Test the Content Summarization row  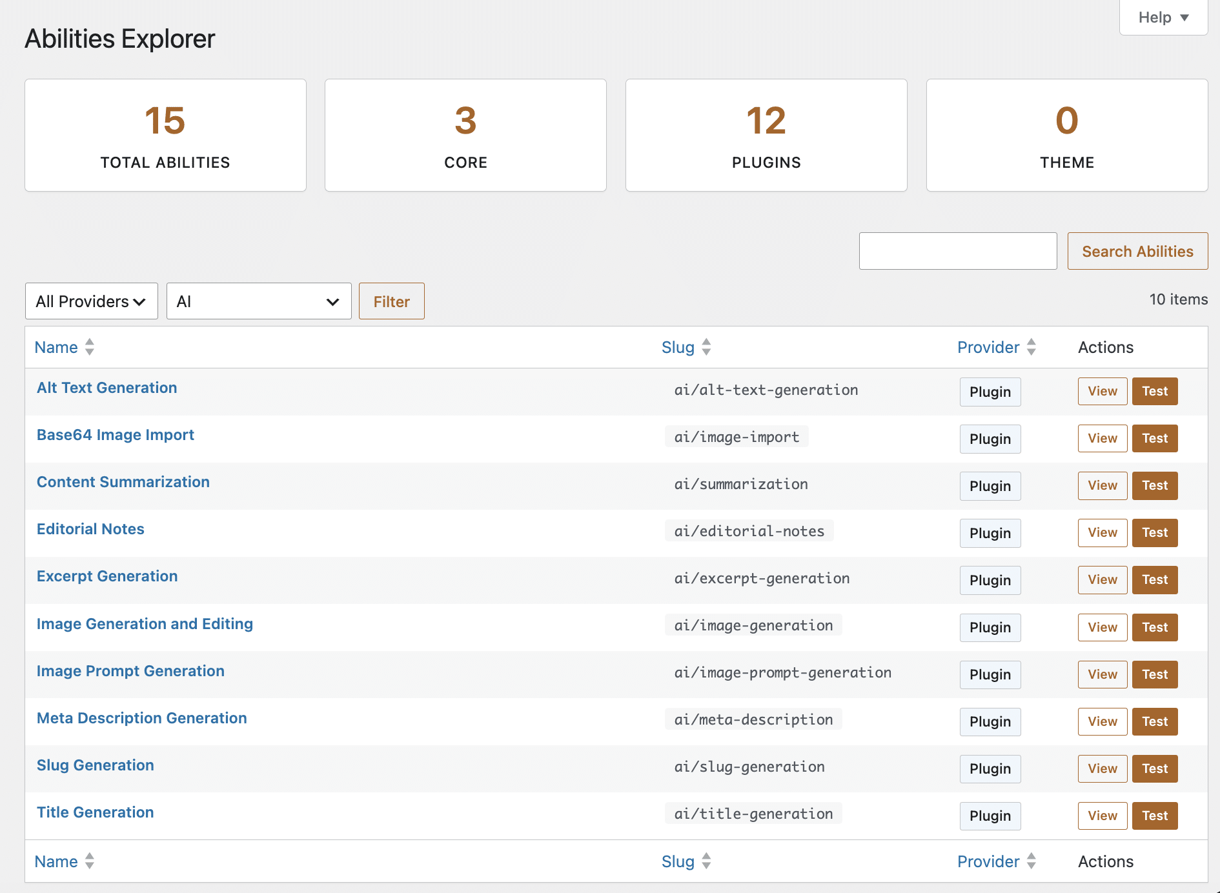1155,485
